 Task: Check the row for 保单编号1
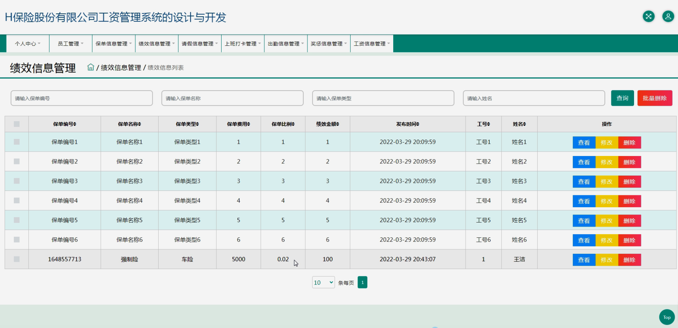point(17,142)
